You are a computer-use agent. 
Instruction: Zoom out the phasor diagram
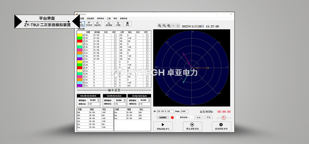pyautogui.click(x=164, y=26)
